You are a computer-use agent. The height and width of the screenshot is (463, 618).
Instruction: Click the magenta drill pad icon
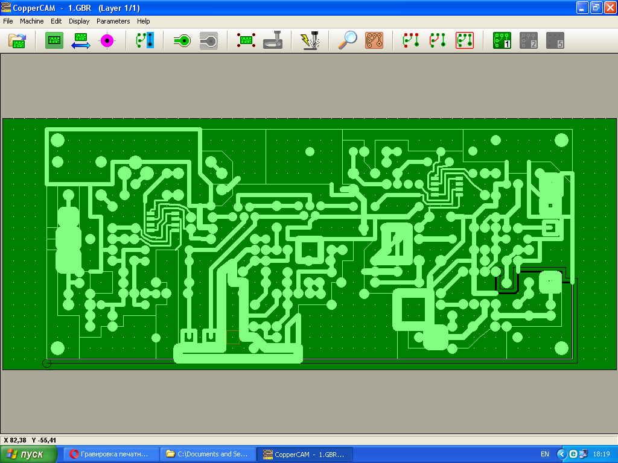click(107, 40)
